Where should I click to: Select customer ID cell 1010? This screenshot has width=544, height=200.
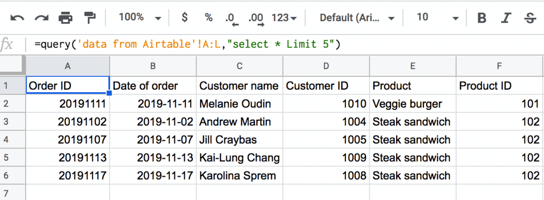(x=326, y=104)
